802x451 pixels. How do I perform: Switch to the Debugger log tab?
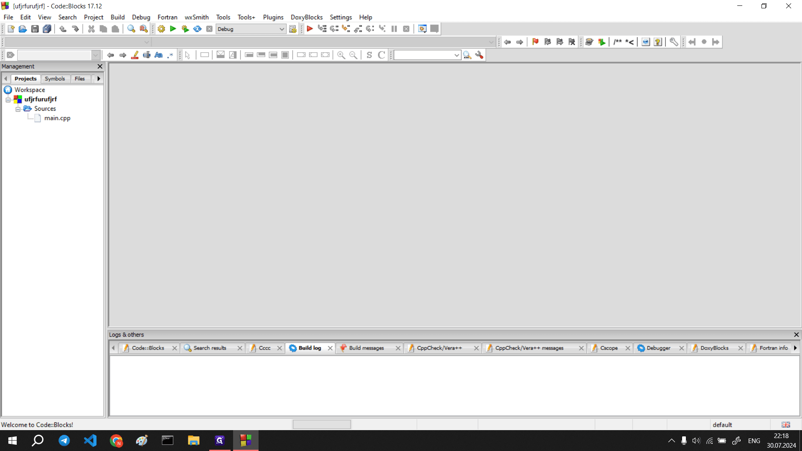(658, 348)
